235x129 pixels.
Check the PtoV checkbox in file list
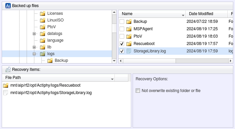[122, 36]
